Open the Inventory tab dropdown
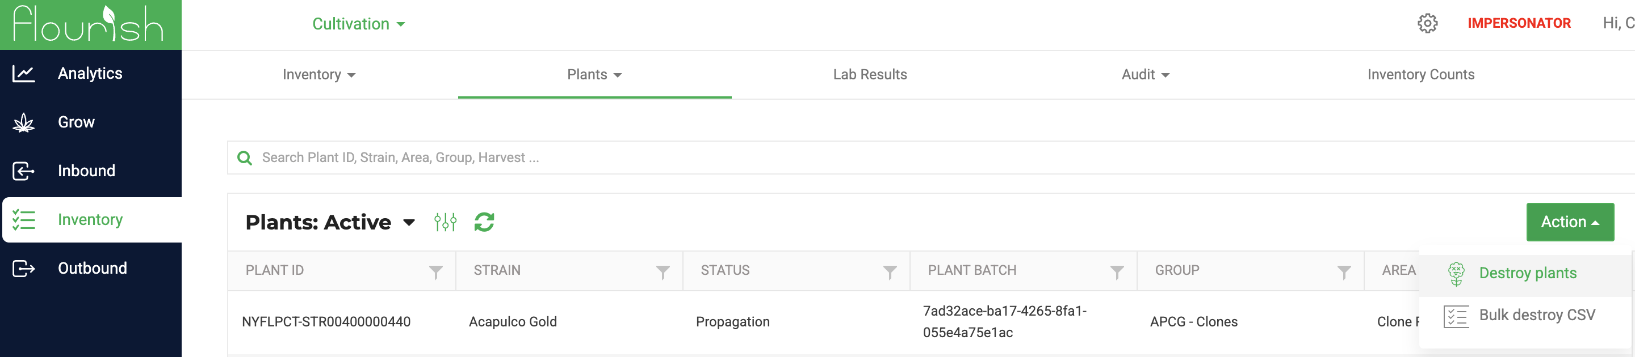This screenshot has height=357, width=1635. [319, 75]
